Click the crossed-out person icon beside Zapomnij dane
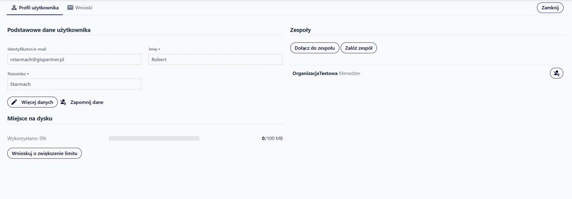This screenshot has height=199, width=572. [63, 102]
